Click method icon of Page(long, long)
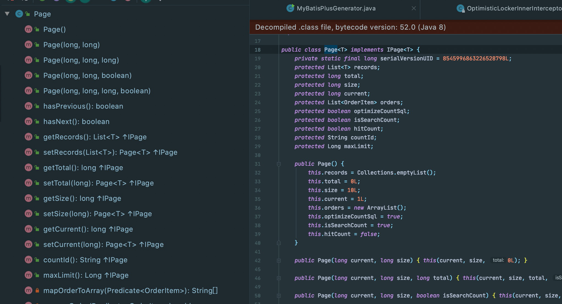This screenshot has width=562, height=304. tap(29, 44)
